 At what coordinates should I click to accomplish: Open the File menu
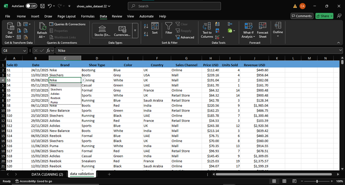point(8,16)
